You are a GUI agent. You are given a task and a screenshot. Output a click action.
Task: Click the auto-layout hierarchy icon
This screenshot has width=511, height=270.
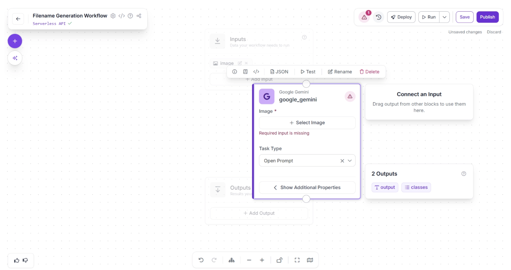tap(231, 260)
